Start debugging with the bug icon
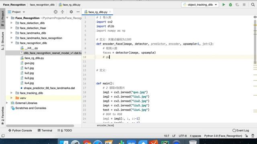 point(230,4)
